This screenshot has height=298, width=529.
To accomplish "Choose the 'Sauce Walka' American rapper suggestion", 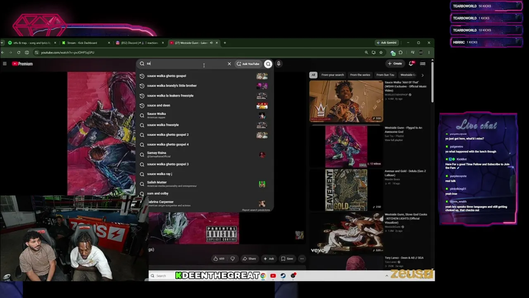I will click(205, 115).
